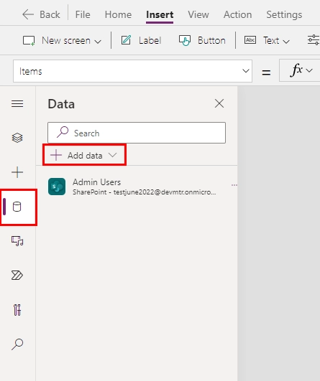The image size is (320, 381).
Task: Insert a Button control
Action: click(202, 41)
